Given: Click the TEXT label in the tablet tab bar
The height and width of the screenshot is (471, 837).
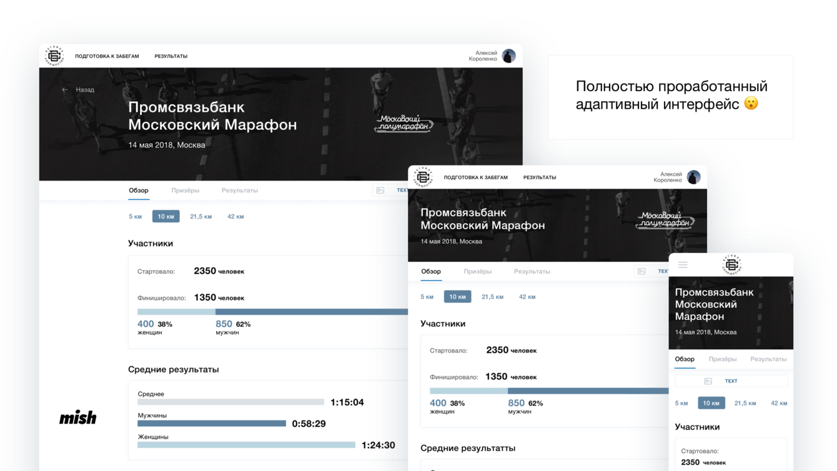Looking at the screenshot, I should pyautogui.click(x=663, y=271).
